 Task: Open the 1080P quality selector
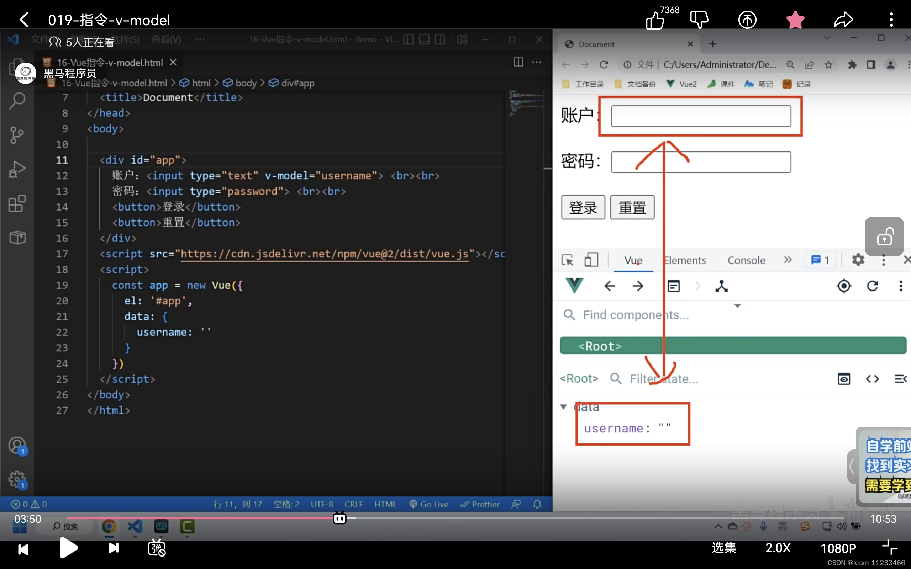pos(838,548)
